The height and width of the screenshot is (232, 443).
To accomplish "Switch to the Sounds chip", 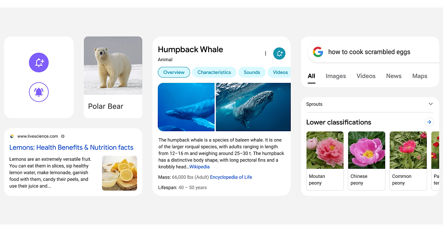I will point(252,72).
